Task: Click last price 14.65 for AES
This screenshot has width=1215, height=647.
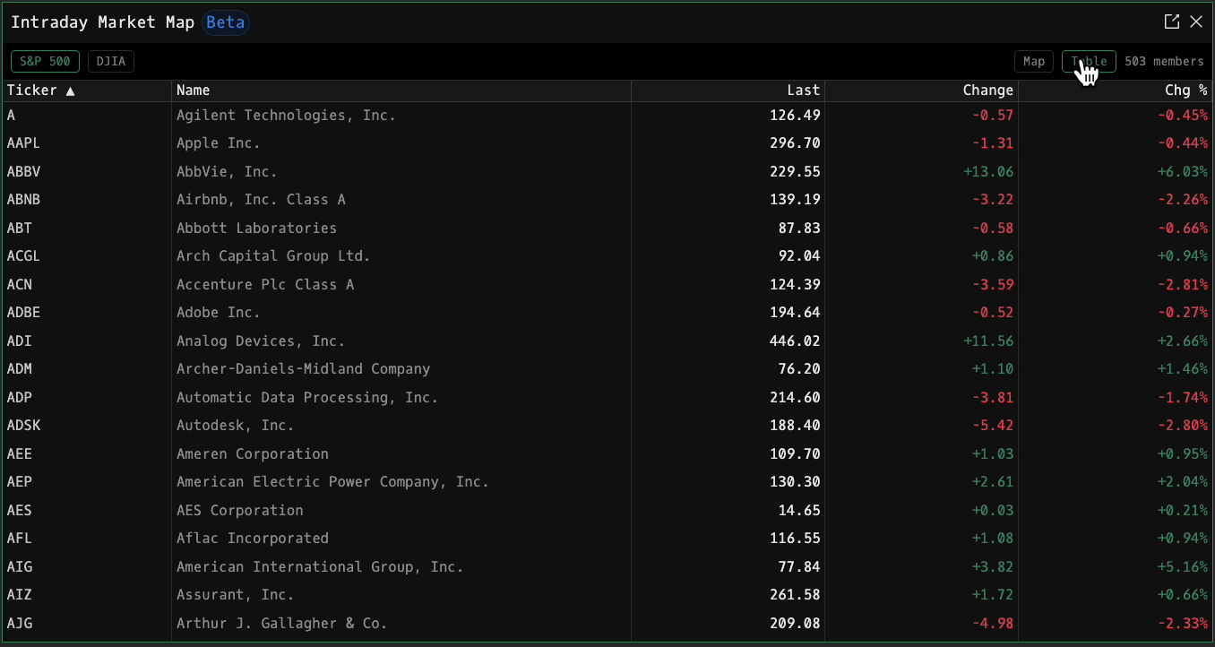Action: click(x=799, y=511)
